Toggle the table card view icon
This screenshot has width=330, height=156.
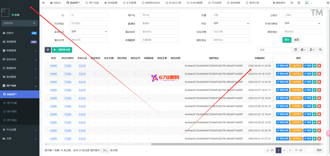coord(296,50)
